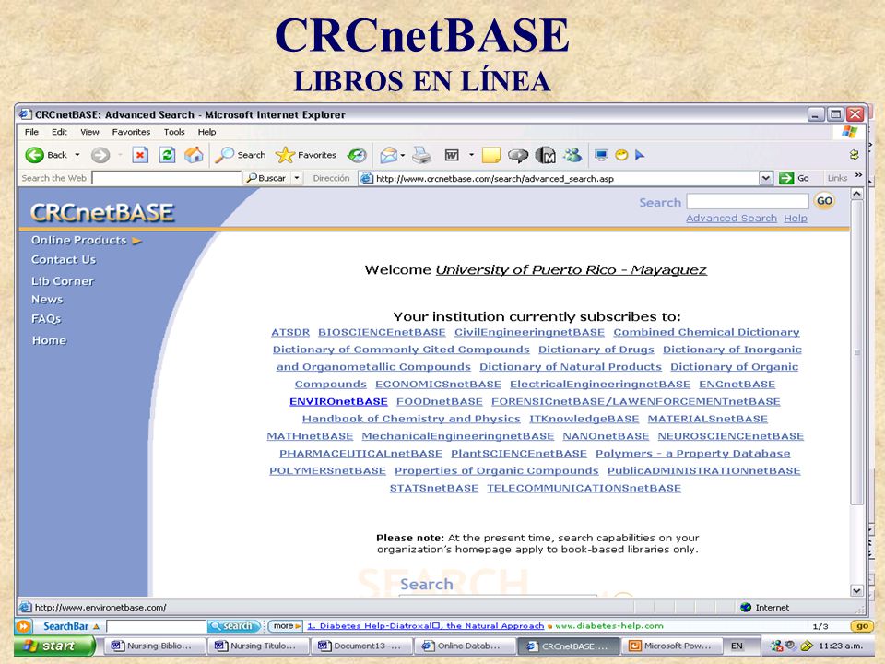This screenshot has width=885, height=664.
Task: Switch to Nursing-Biblio taskbar window
Action: (x=153, y=646)
